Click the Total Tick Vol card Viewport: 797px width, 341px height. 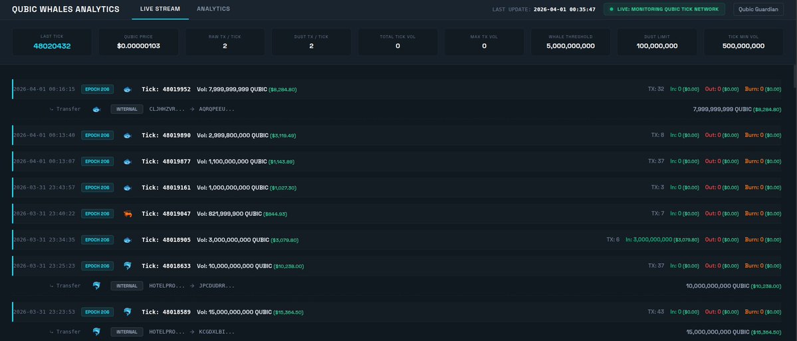pyautogui.click(x=398, y=42)
